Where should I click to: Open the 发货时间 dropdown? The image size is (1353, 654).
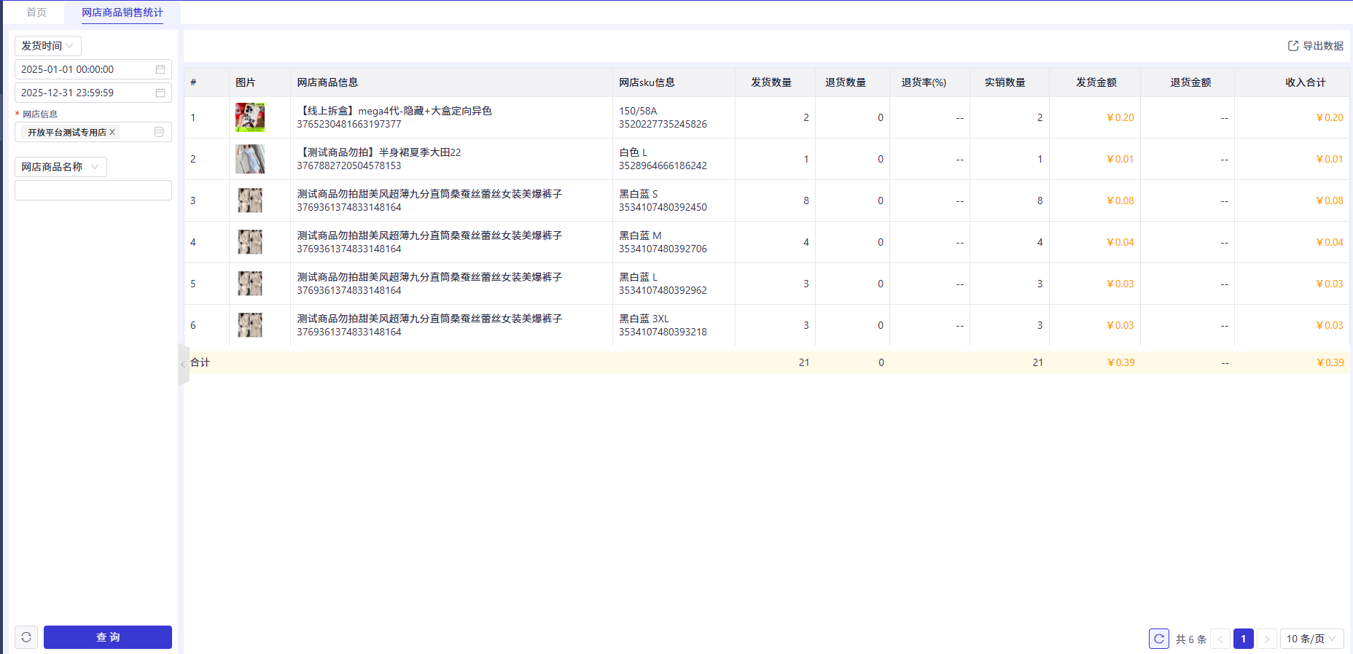point(48,46)
